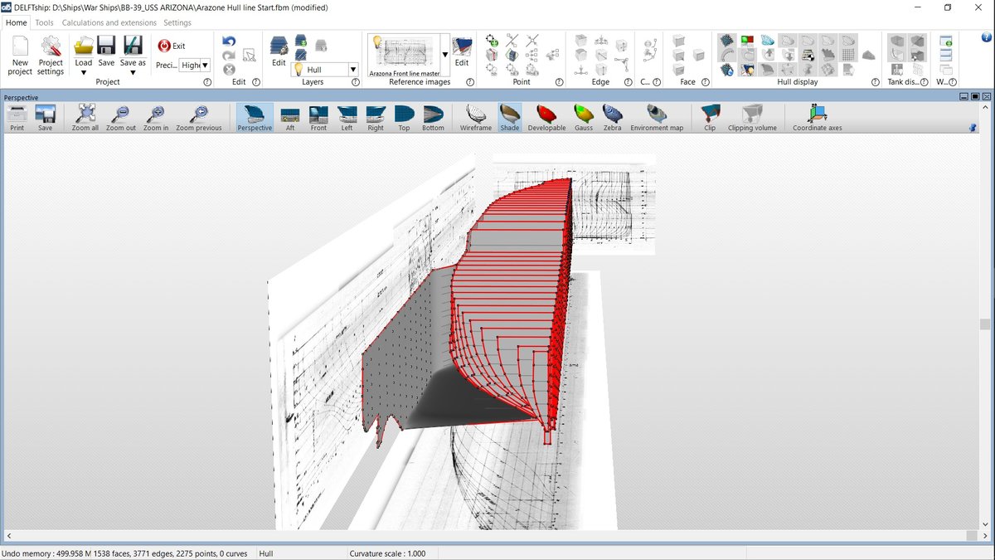995x560 pixels.
Task: Click the Zoom all icon
Action: click(85, 117)
